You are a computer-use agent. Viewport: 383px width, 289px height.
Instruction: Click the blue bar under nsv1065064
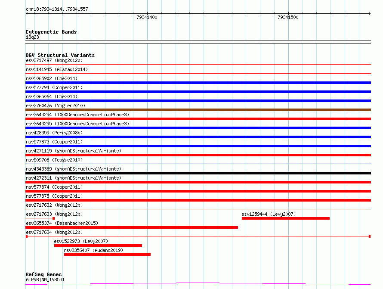pos(198,101)
